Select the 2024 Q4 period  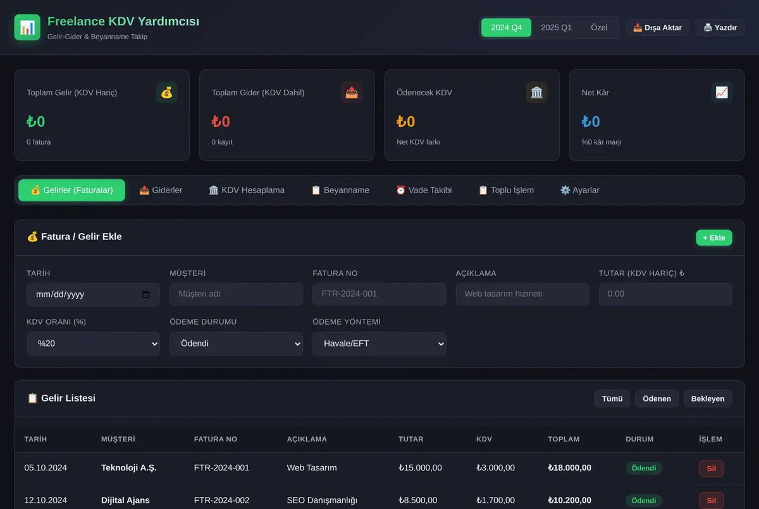pyautogui.click(x=507, y=27)
